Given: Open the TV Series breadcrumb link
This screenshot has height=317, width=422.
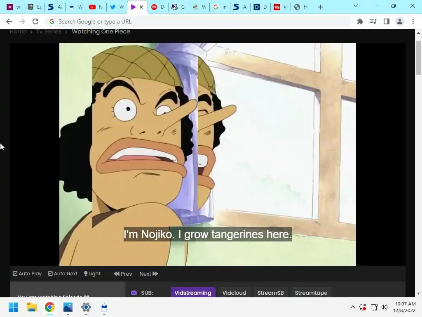Looking at the screenshot, I should 49,31.
